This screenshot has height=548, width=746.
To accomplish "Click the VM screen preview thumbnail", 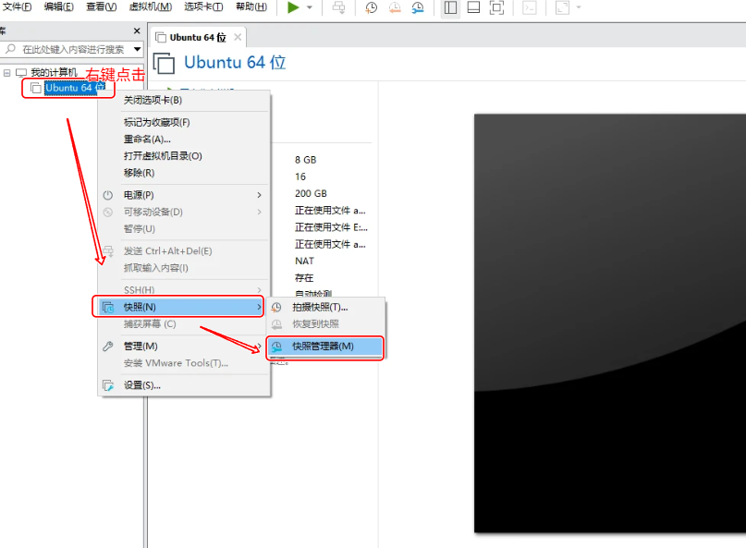I will [610, 323].
